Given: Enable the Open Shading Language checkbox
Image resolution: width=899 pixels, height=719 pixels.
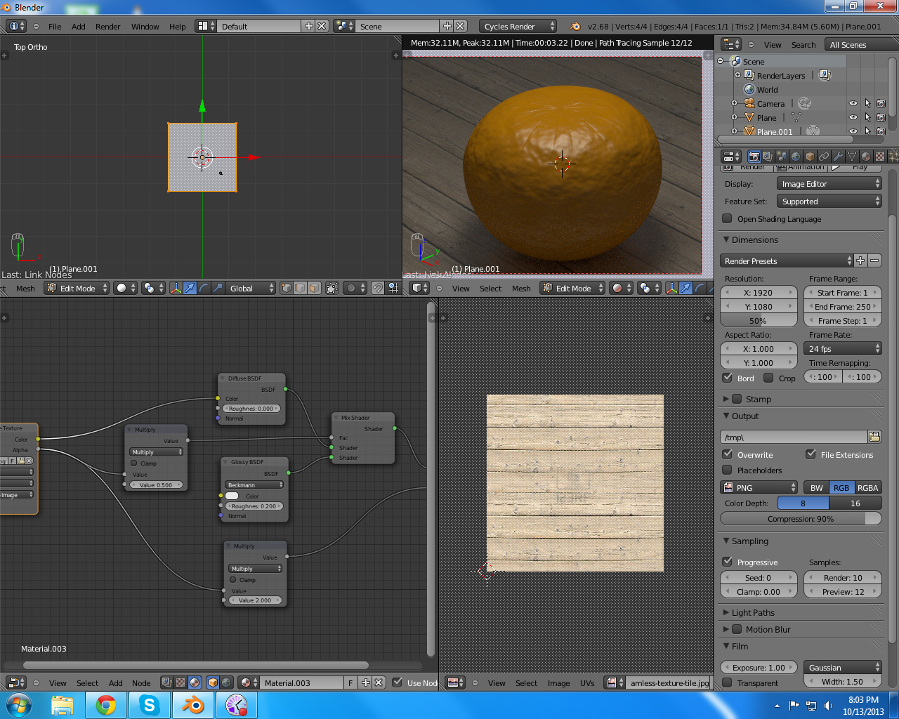Looking at the screenshot, I should [728, 219].
